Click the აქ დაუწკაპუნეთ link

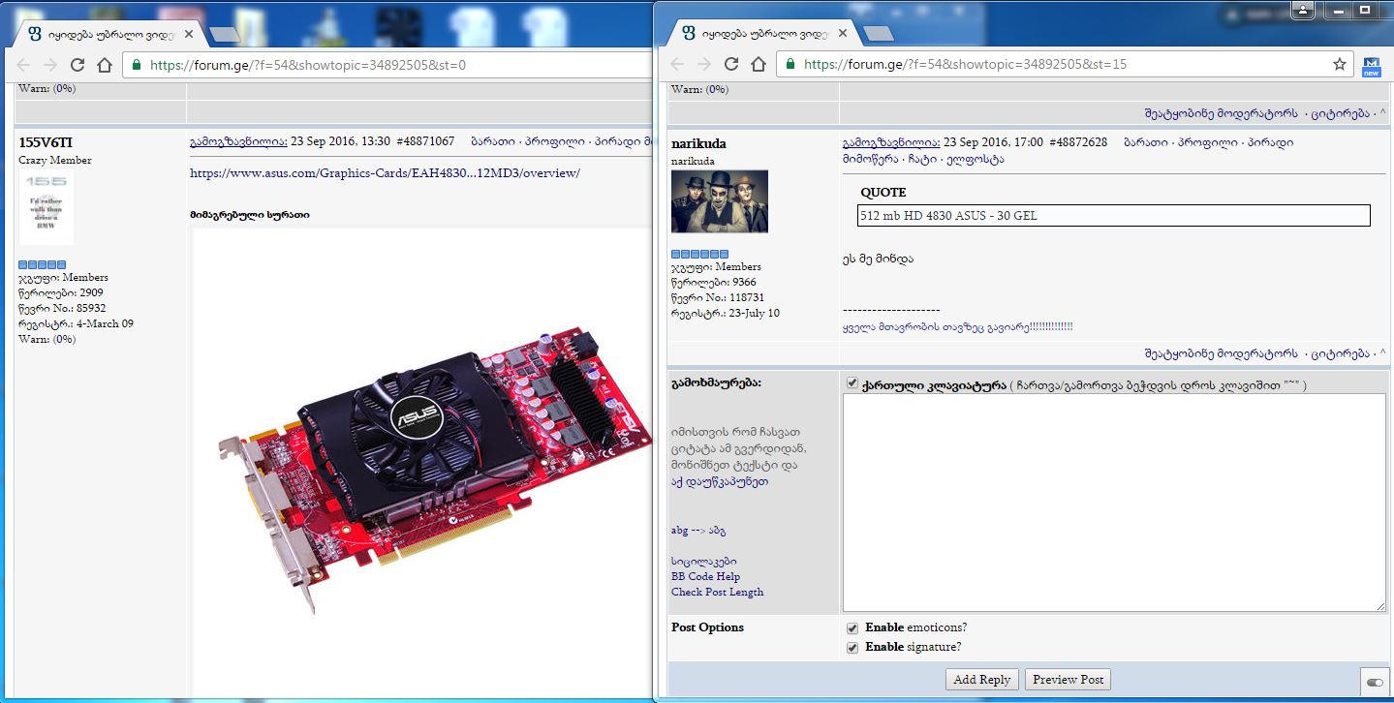click(x=720, y=481)
